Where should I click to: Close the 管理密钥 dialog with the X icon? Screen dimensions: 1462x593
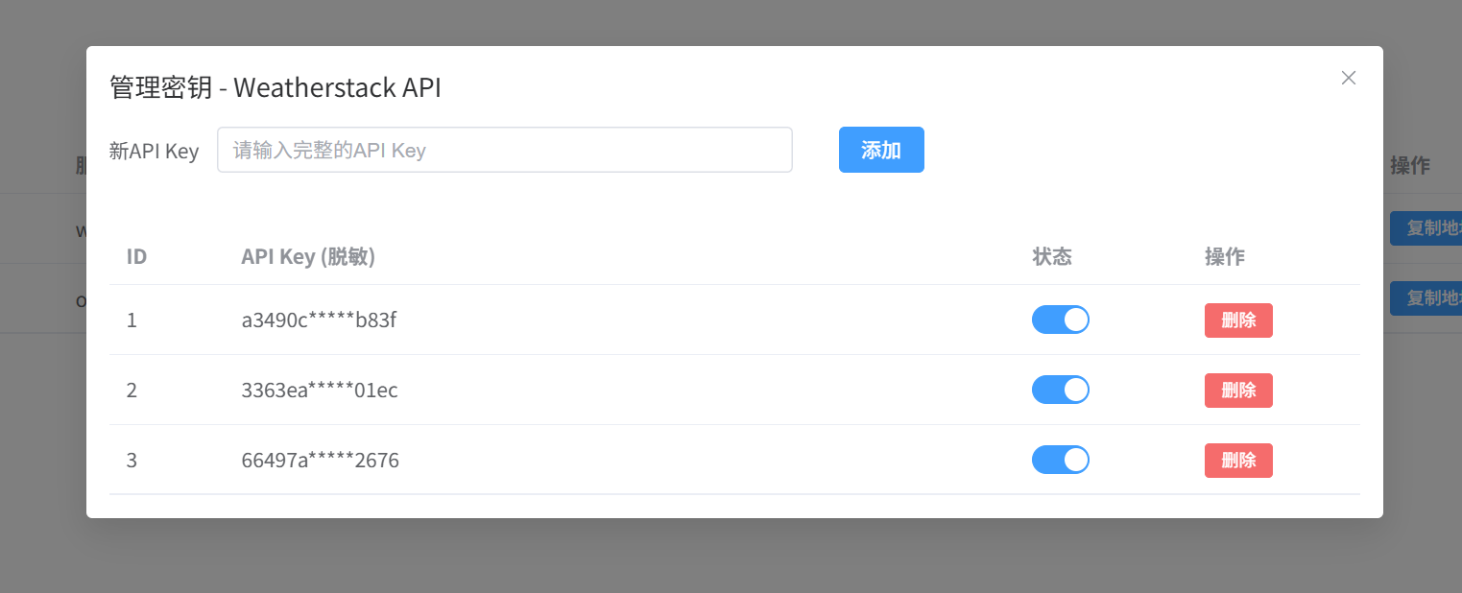(x=1348, y=78)
